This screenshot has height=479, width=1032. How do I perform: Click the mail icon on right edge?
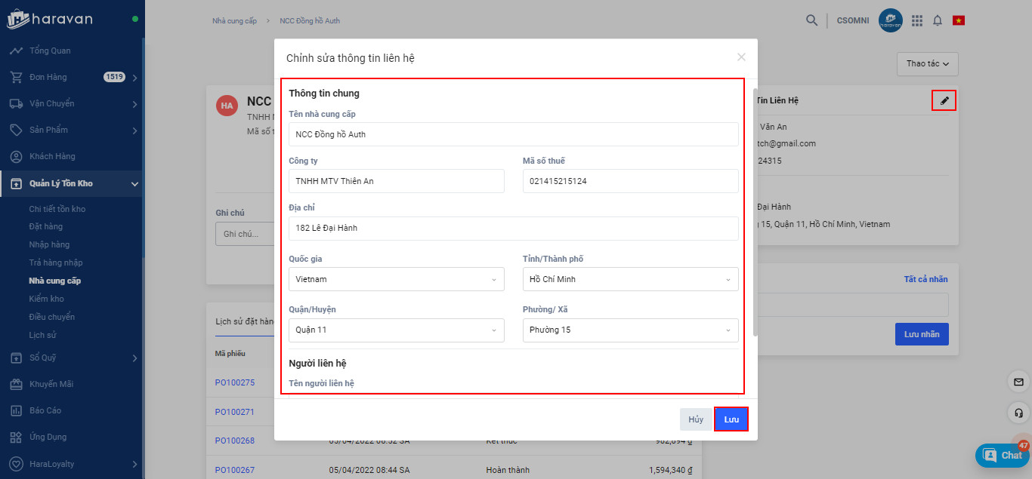pos(1019,382)
